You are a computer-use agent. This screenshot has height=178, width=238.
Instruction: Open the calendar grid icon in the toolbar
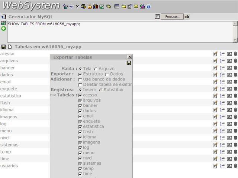coord(117,7)
